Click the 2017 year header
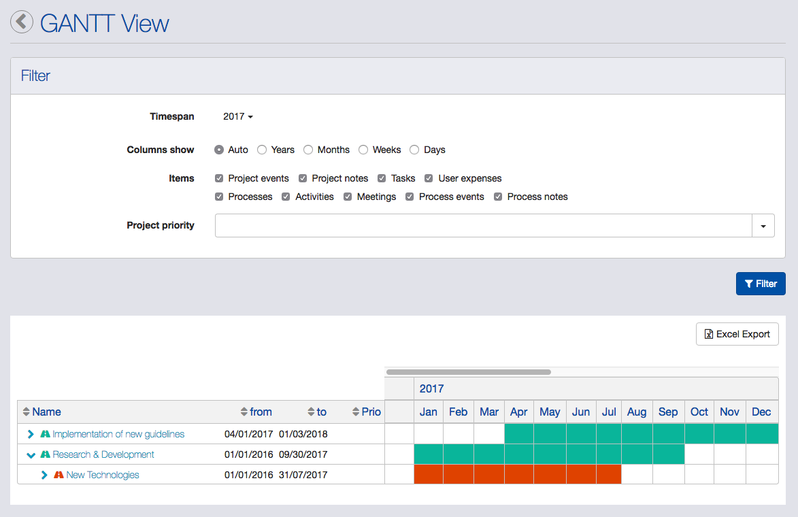798x517 pixels. pyautogui.click(x=431, y=388)
